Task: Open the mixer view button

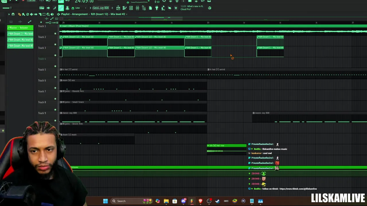Action: point(137,8)
